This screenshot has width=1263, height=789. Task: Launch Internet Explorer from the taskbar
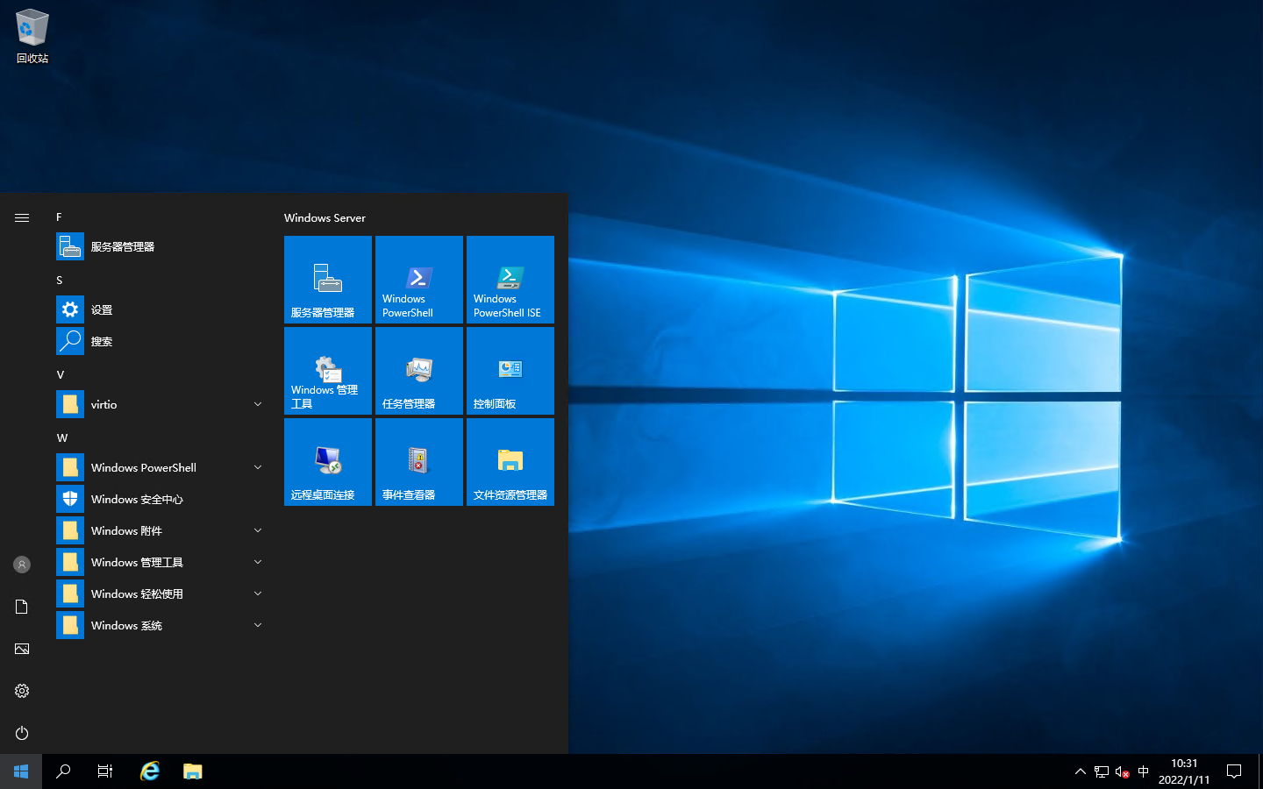(x=150, y=771)
